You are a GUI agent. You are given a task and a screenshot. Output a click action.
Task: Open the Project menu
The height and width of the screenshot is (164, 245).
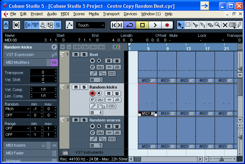click(37, 14)
